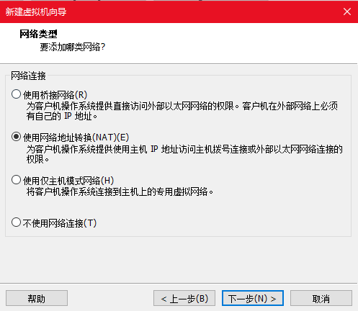
Task: Click the 新建虚拟机向导 title bar text
Action: coord(36,12)
